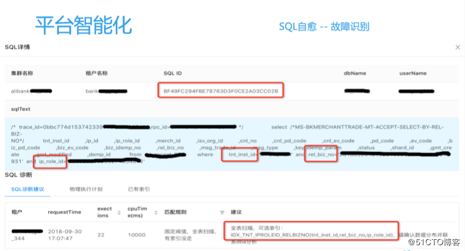Click the dbName column header
The height and width of the screenshot is (251, 465).
[x=355, y=73]
